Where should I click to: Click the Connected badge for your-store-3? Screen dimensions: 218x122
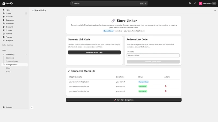(x=143, y=91)
